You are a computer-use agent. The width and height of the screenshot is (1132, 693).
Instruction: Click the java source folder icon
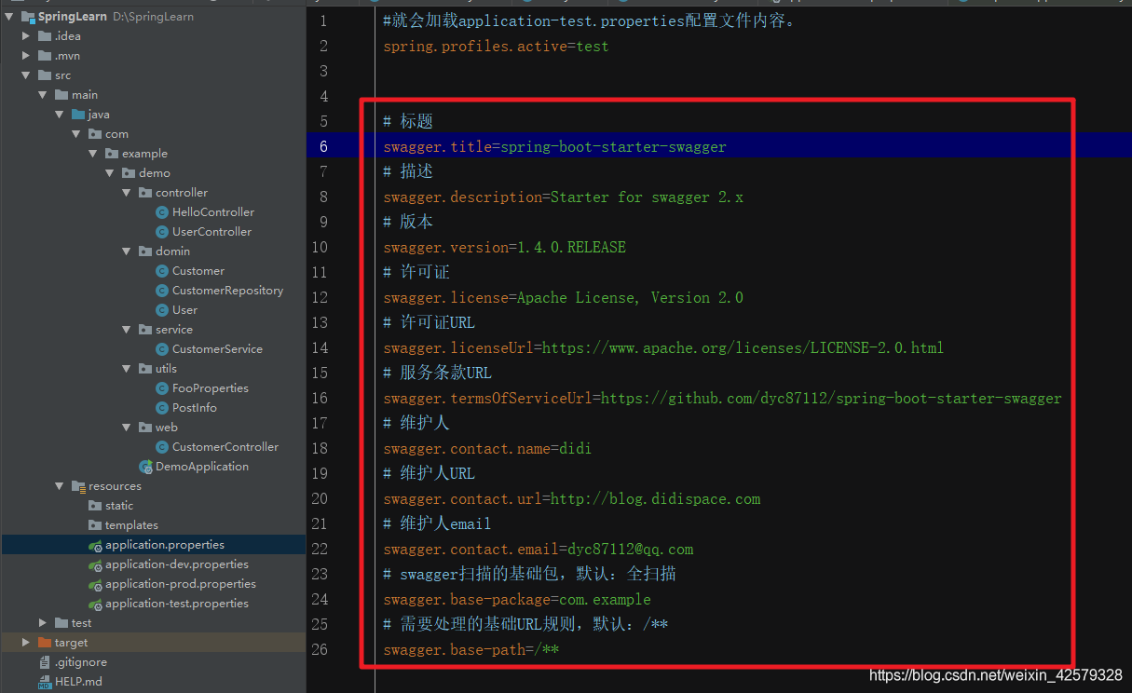coord(78,115)
